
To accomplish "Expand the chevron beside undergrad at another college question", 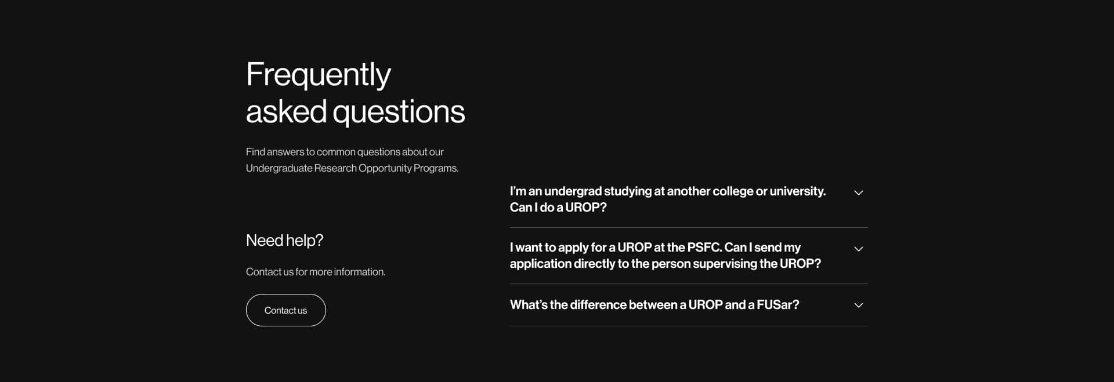I will tap(858, 192).
